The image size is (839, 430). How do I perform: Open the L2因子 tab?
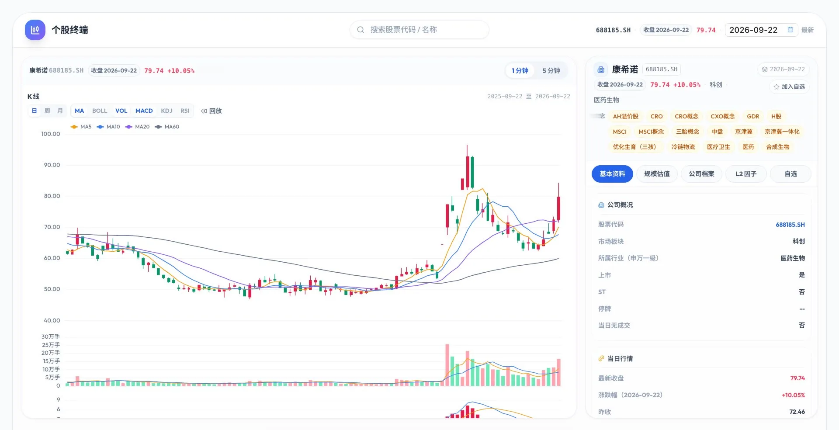click(746, 174)
